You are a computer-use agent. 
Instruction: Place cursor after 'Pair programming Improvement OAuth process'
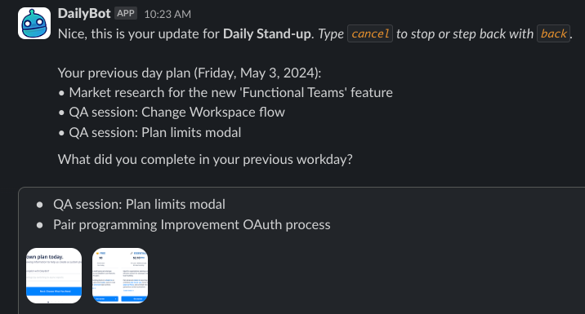pyautogui.click(x=331, y=224)
